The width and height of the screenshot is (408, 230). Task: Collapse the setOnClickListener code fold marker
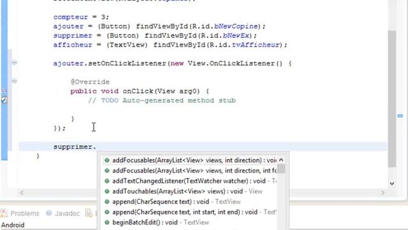(x=14, y=63)
